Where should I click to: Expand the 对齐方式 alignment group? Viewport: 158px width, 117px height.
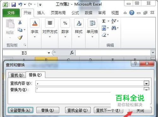tap(50, 28)
